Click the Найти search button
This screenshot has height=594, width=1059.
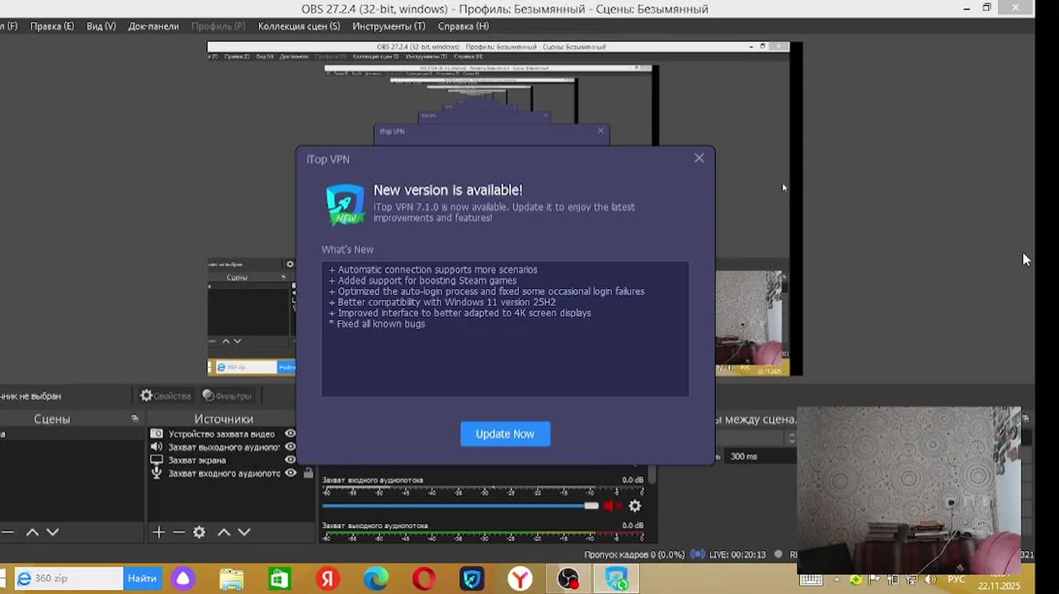tap(143, 578)
